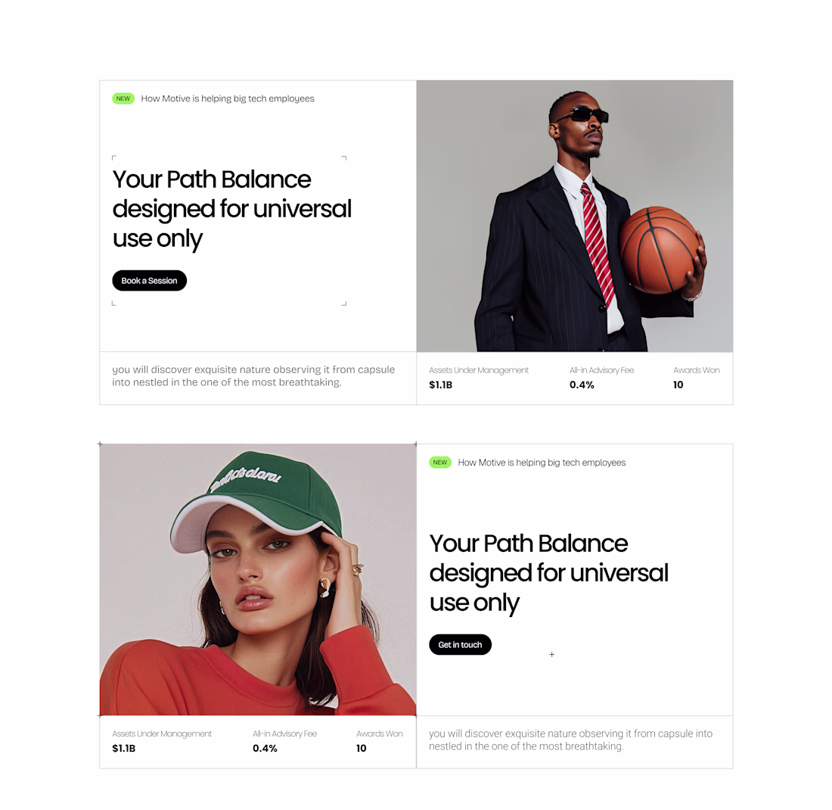The image size is (832, 810).
Task: Click bottom card heading Your Path Balance
Action: [548, 572]
